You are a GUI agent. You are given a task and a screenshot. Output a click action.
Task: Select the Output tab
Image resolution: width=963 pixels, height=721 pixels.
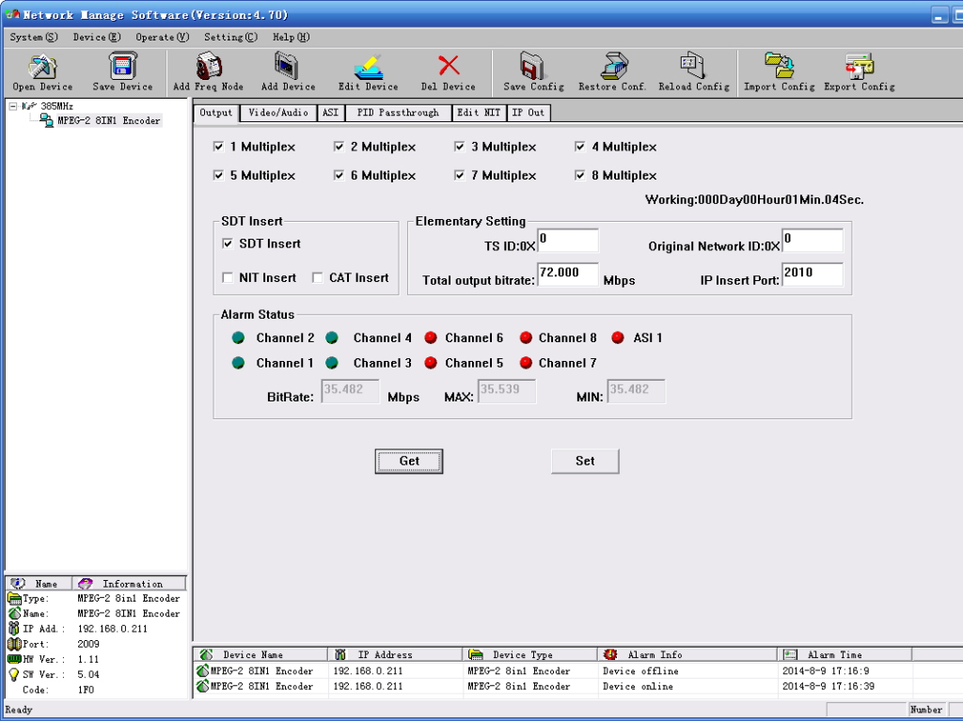click(215, 113)
